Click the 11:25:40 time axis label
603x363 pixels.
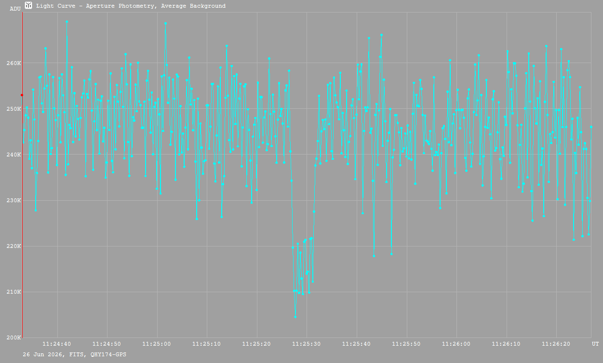click(356, 344)
